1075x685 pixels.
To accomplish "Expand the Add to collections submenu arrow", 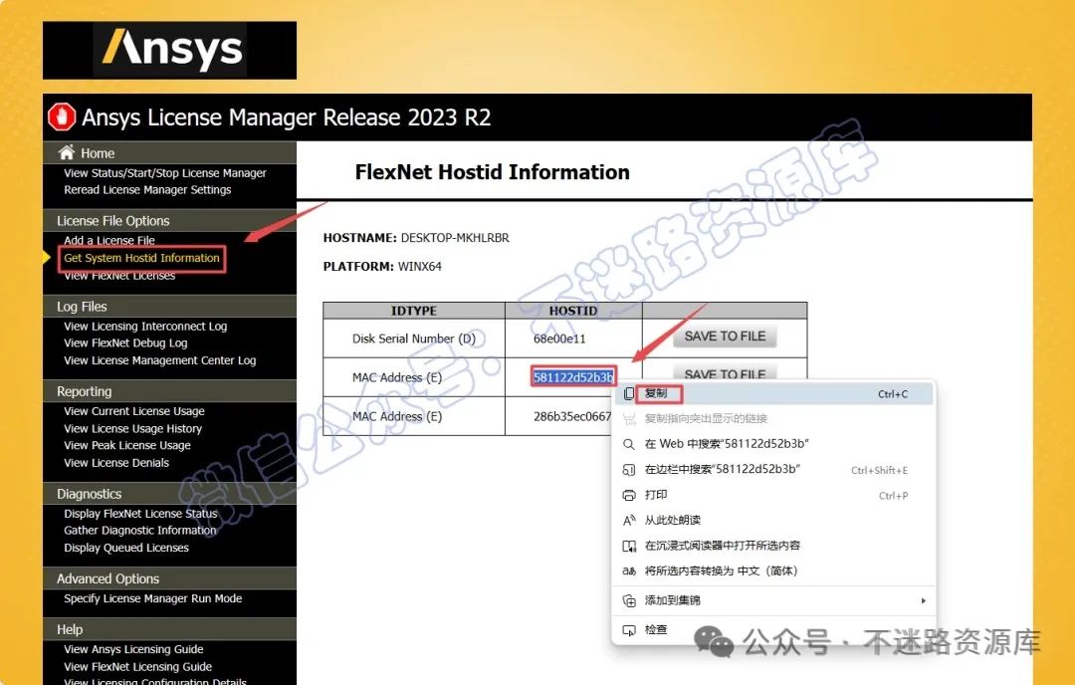I will pyautogui.click(x=923, y=600).
